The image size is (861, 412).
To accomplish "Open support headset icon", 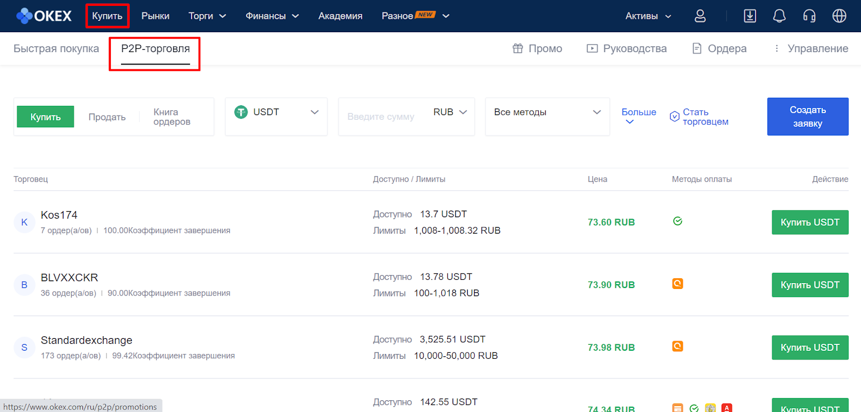I will pos(809,16).
